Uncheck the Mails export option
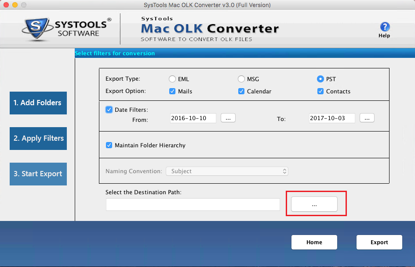The image size is (415, 267). tap(172, 92)
